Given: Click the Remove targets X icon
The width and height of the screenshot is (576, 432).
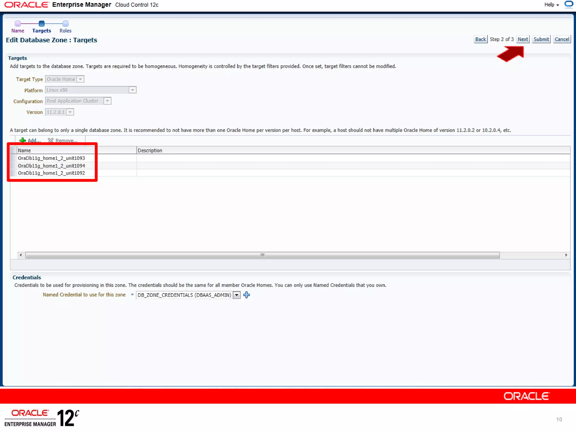Looking at the screenshot, I should pos(51,140).
